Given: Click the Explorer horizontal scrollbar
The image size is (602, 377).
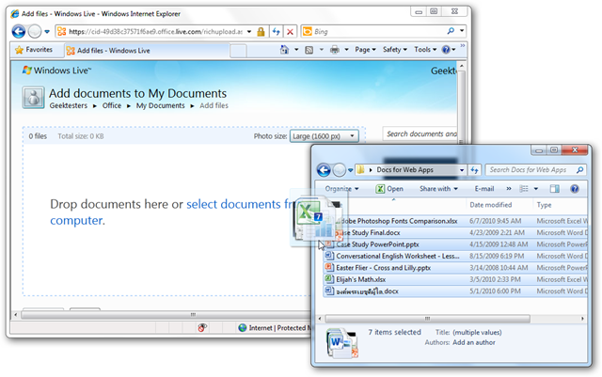Looking at the screenshot, I should point(427,319).
